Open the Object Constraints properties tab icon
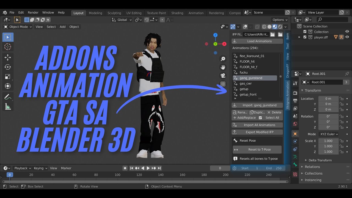Viewport: 352px width, 198px height. tap(295, 149)
